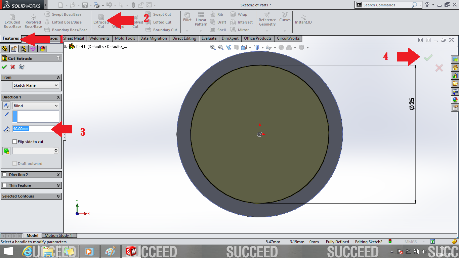Enable the Flip side to cut checkbox
This screenshot has width=459, height=258.
tap(14, 141)
